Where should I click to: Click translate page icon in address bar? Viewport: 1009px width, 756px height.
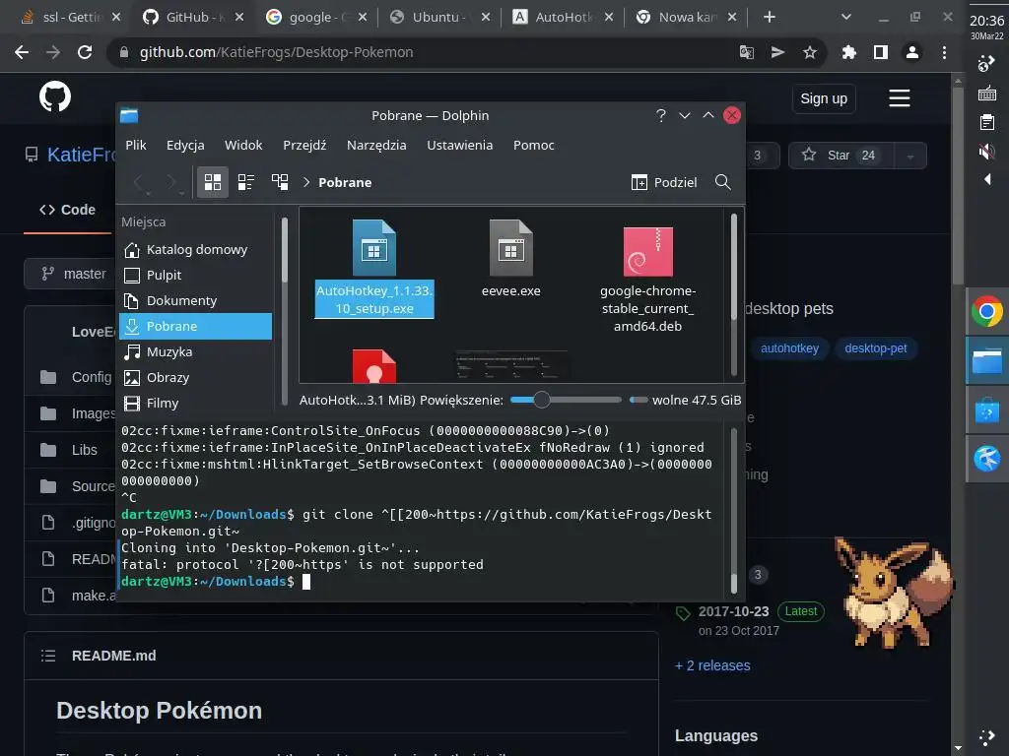pos(747,53)
